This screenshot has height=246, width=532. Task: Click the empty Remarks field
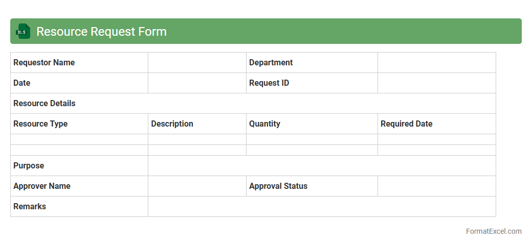[x=322, y=207]
